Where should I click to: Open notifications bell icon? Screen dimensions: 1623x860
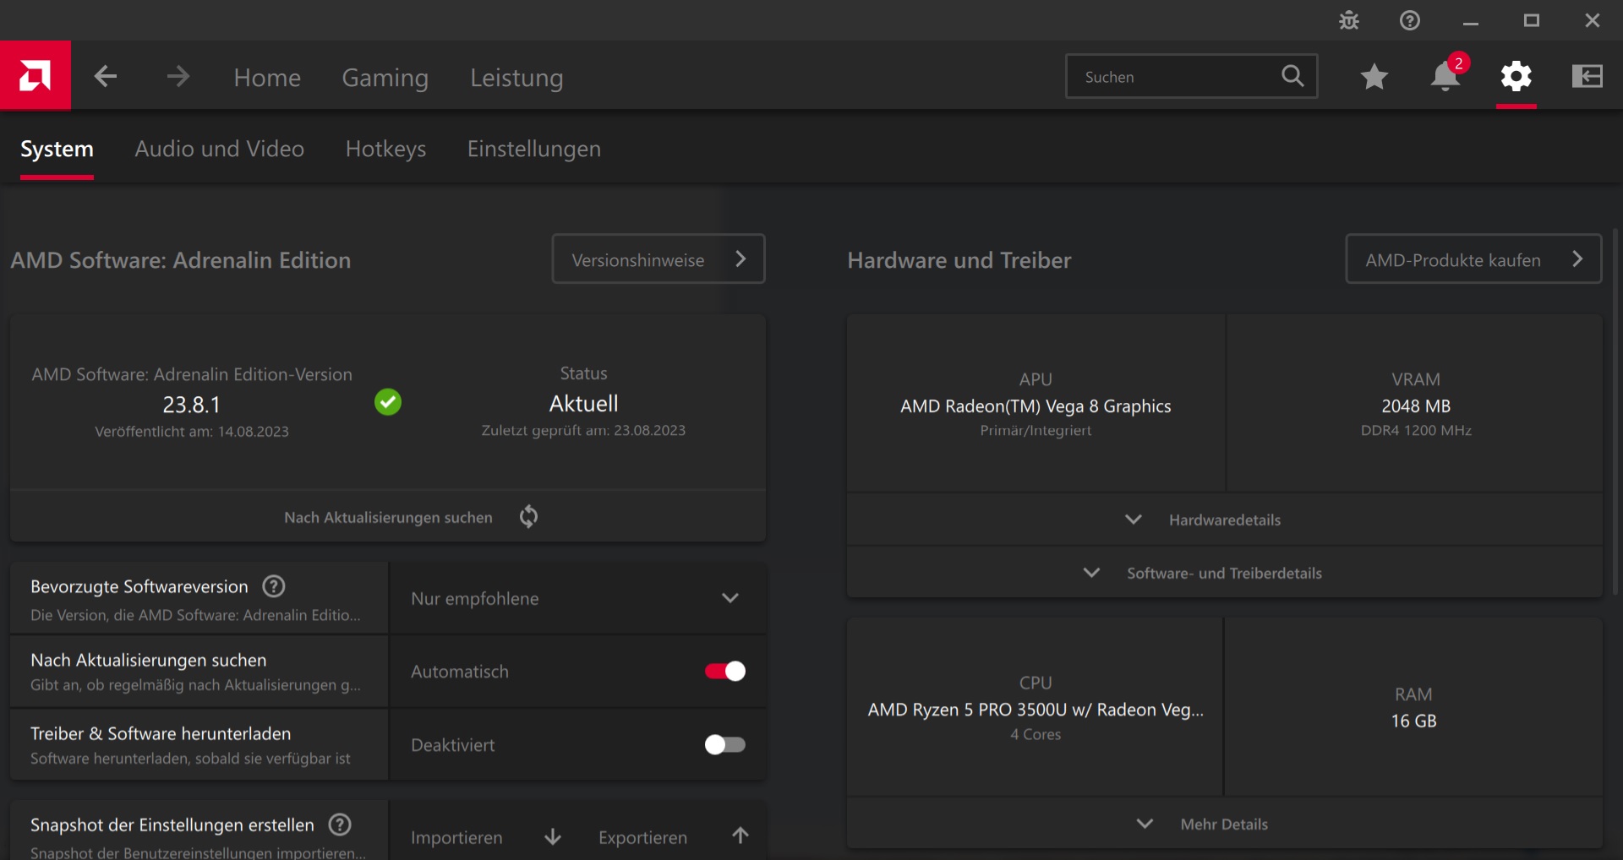click(1445, 77)
